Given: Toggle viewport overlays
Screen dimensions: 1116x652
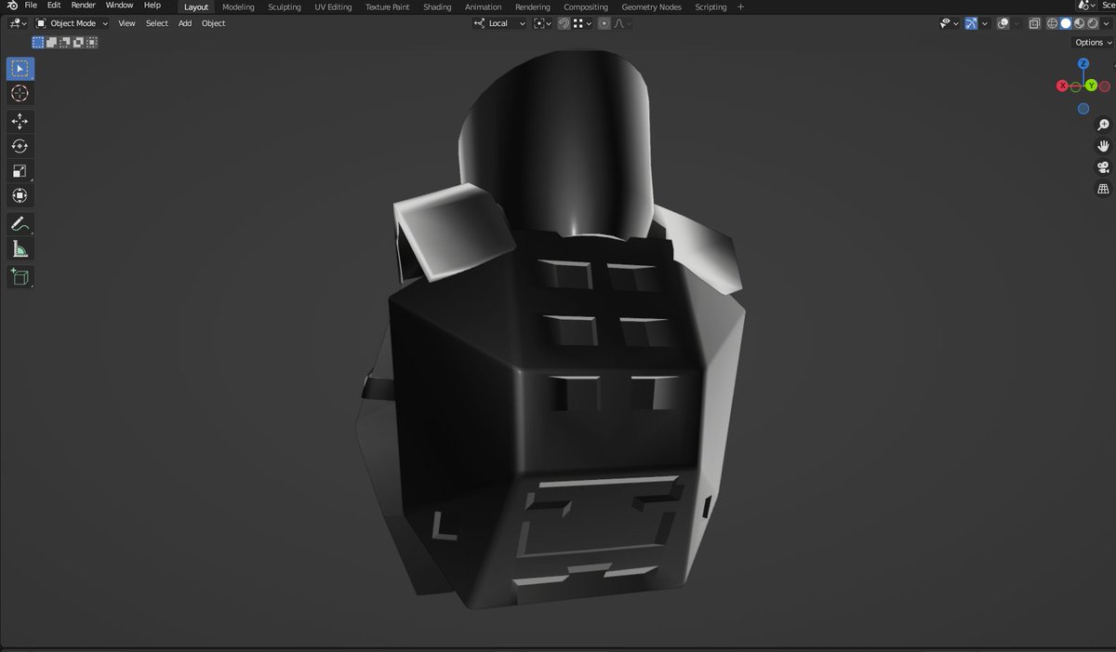Looking at the screenshot, I should pos(1003,23).
